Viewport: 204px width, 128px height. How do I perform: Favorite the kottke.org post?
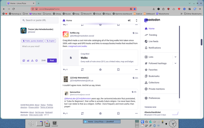coord(100,70)
